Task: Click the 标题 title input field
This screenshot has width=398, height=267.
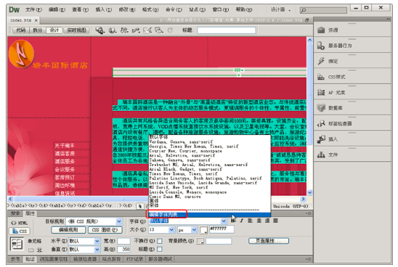Action: pyautogui.click(x=227, y=30)
